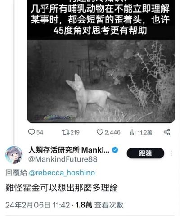Select the reply text 難怪霍金可以想出那麼多理論
The height and width of the screenshot is (216, 180).
pos(62,188)
